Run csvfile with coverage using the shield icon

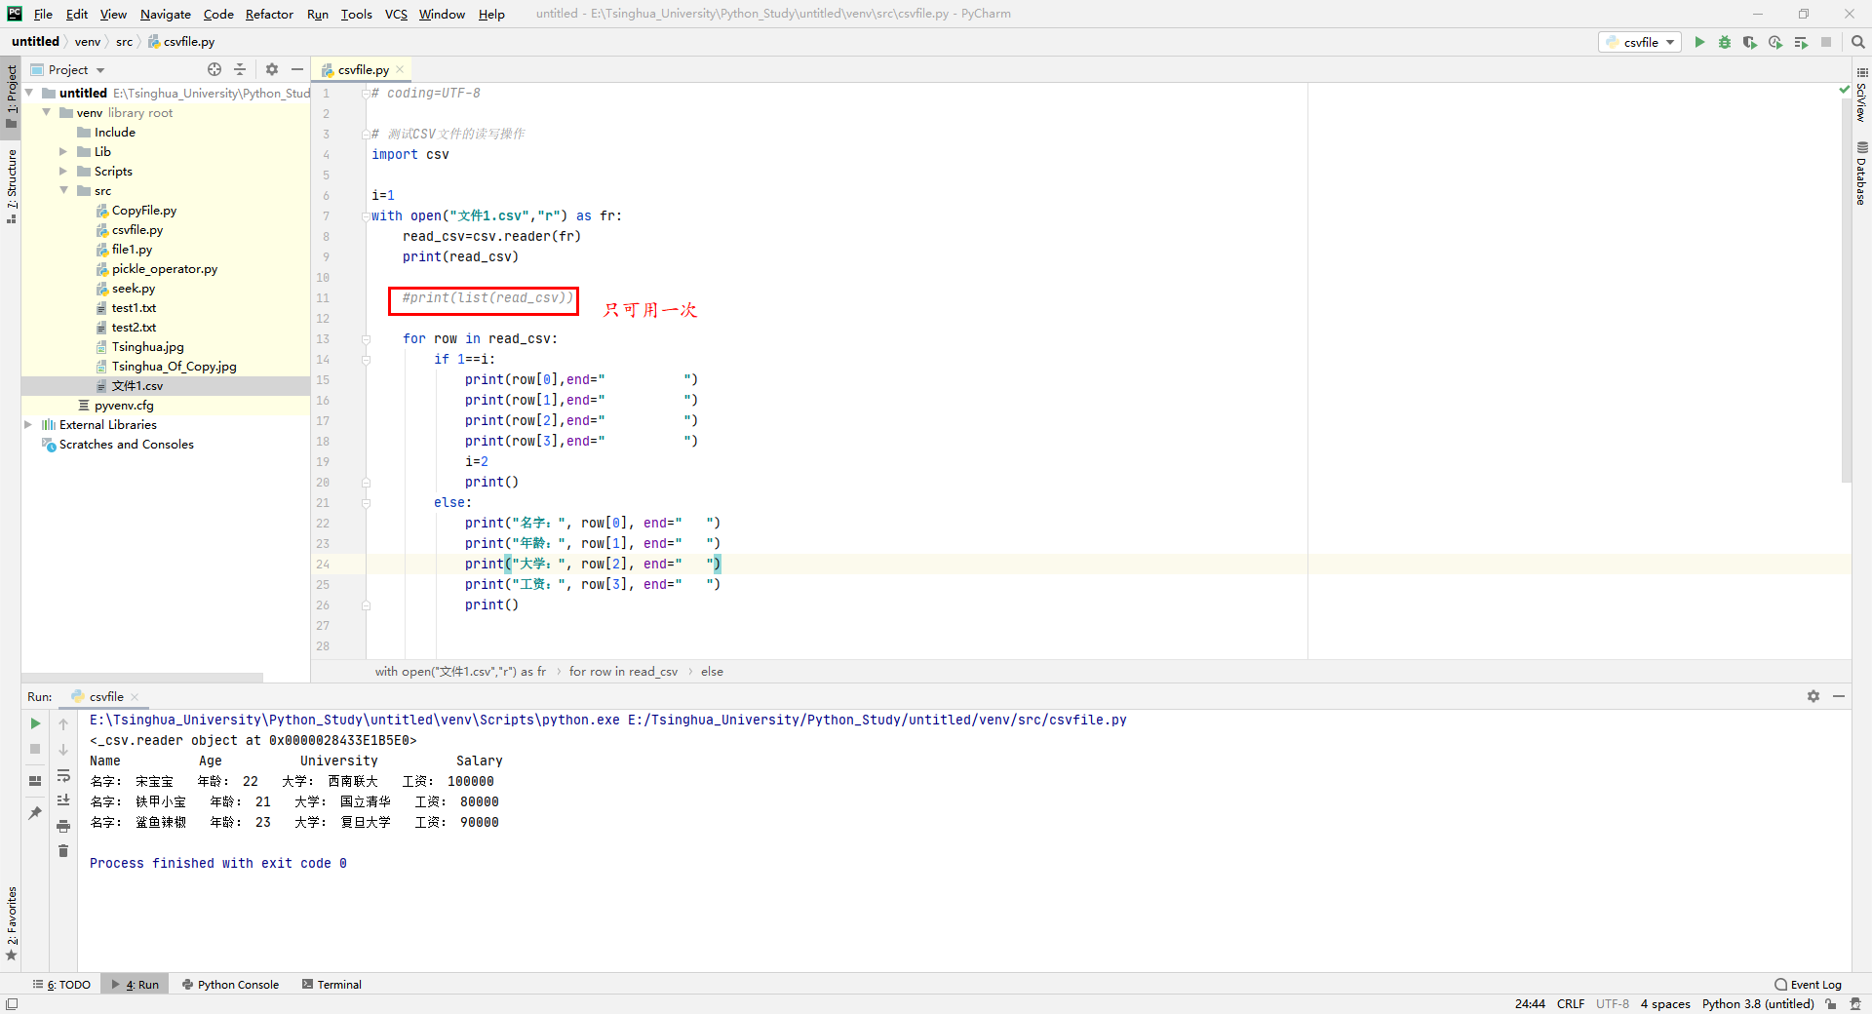1750,42
